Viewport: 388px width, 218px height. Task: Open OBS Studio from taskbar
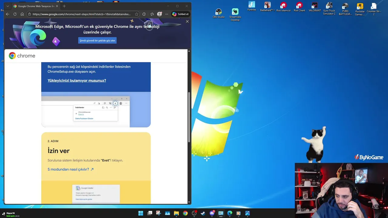[194, 213]
